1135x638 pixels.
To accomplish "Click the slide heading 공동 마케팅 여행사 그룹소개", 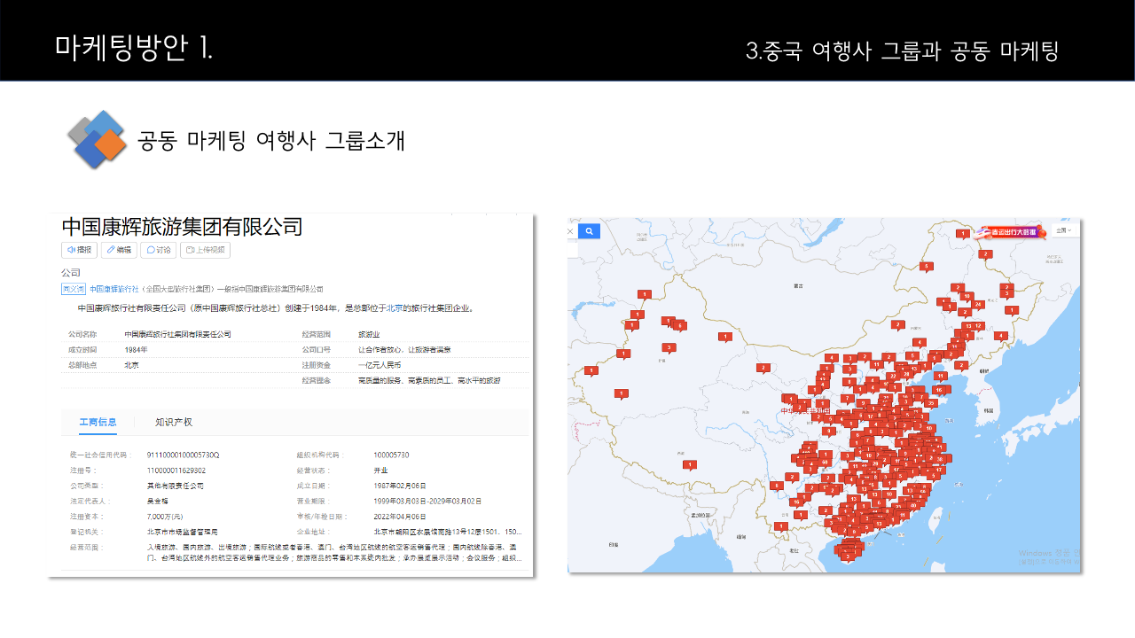I will [x=271, y=140].
